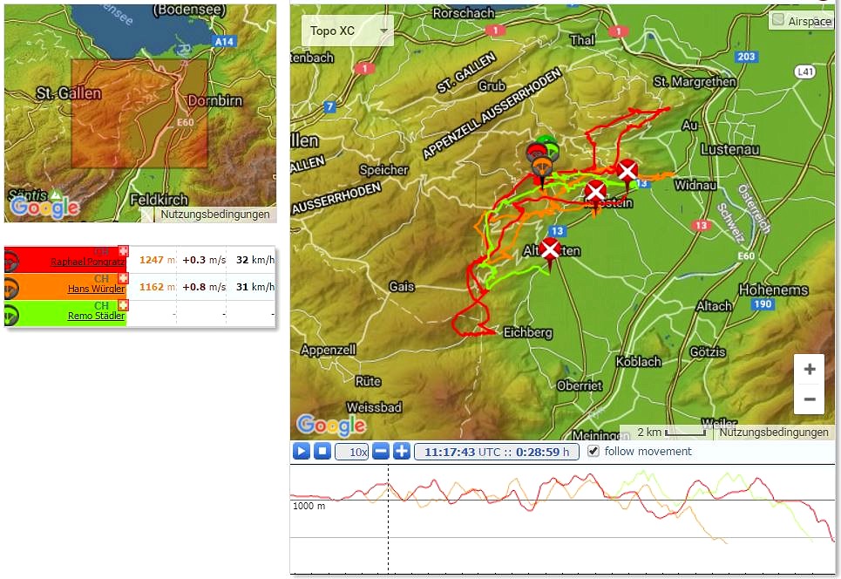Click the Feldkirch label in overview map
Viewport: 841px width, 579px height.
point(159,200)
